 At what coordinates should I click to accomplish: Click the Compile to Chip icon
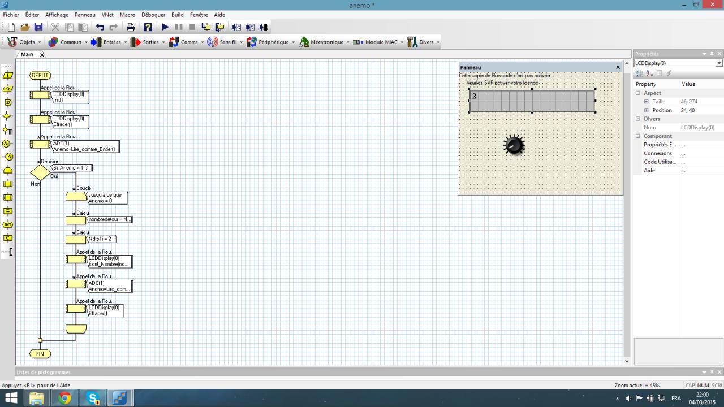coord(264,27)
